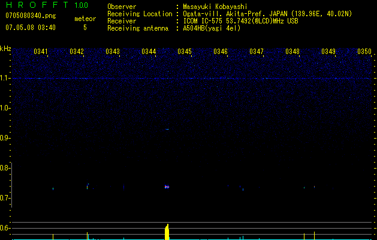Screen dimensions: 377x240
Task: Click the Receiving antenna field label
Action: coord(138,28)
